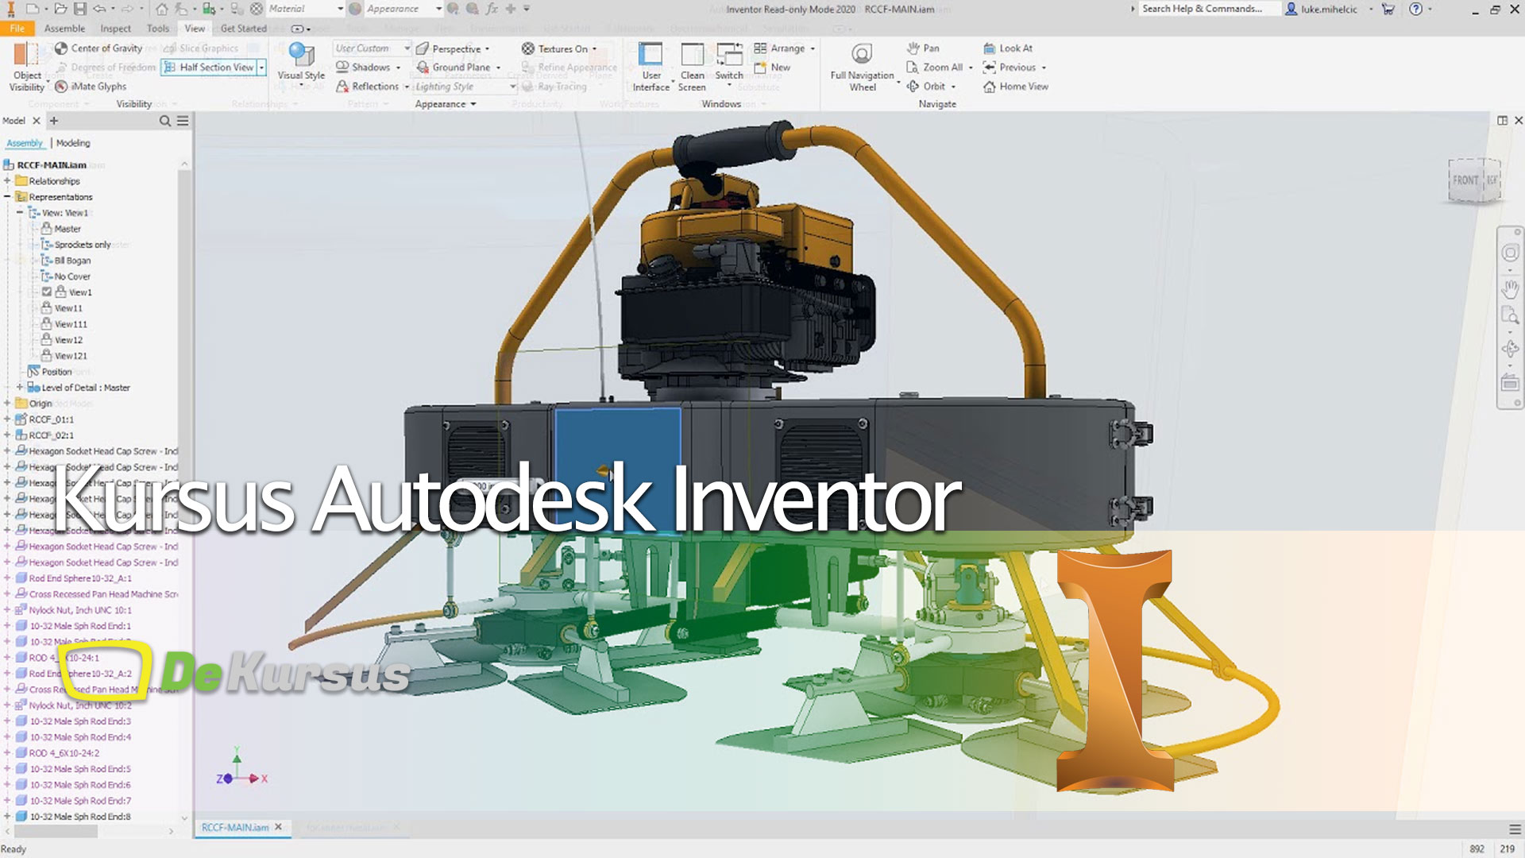Switch to the Inspect ribbon tab
Image resolution: width=1525 pixels, height=858 pixels.
click(x=114, y=28)
